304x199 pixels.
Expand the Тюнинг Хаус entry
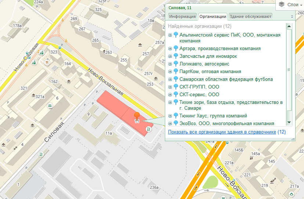pos(170,116)
